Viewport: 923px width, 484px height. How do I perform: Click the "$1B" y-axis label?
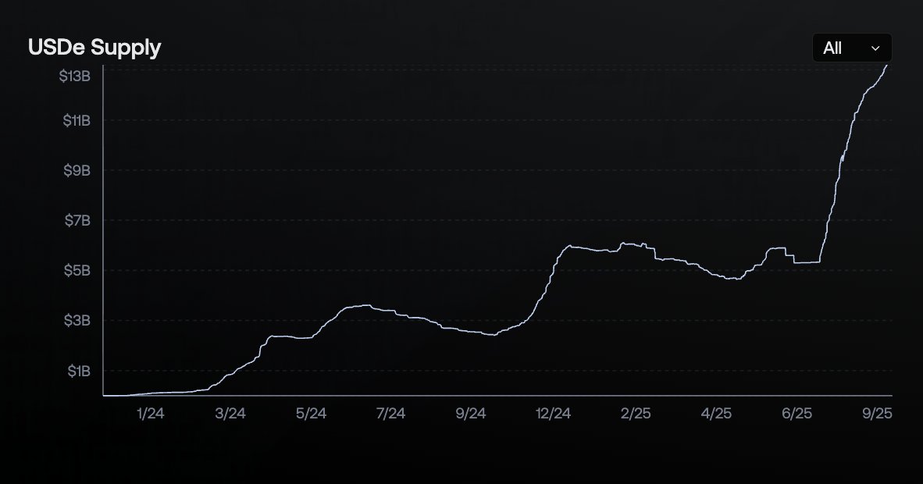(x=79, y=371)
